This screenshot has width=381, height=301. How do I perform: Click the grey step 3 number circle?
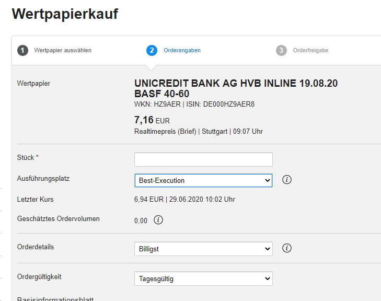(x=281, y=50)
